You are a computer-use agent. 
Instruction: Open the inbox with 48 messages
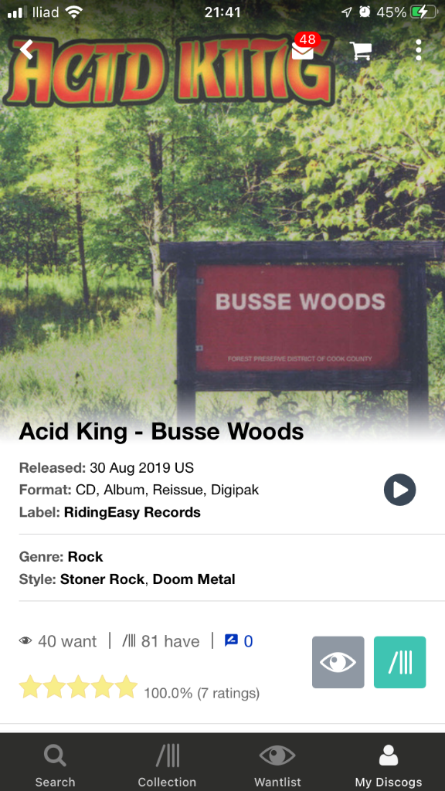tap(304, 47)
